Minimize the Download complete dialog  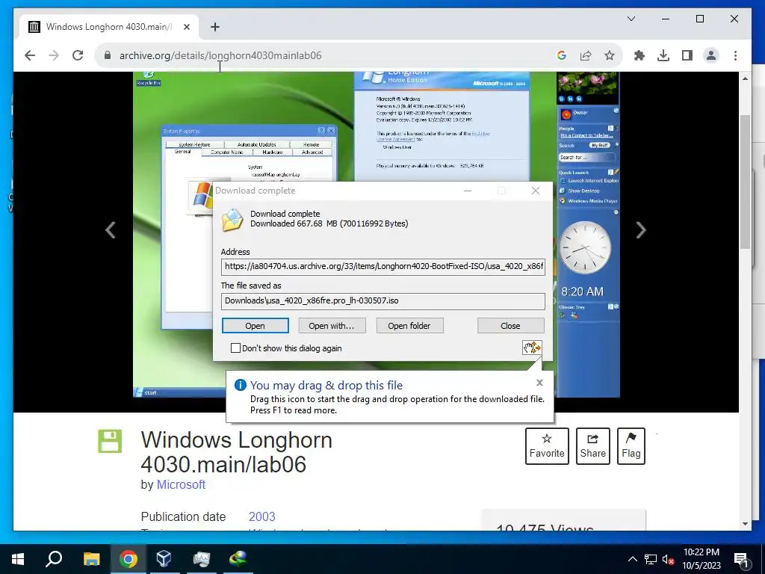pos(468,191)
